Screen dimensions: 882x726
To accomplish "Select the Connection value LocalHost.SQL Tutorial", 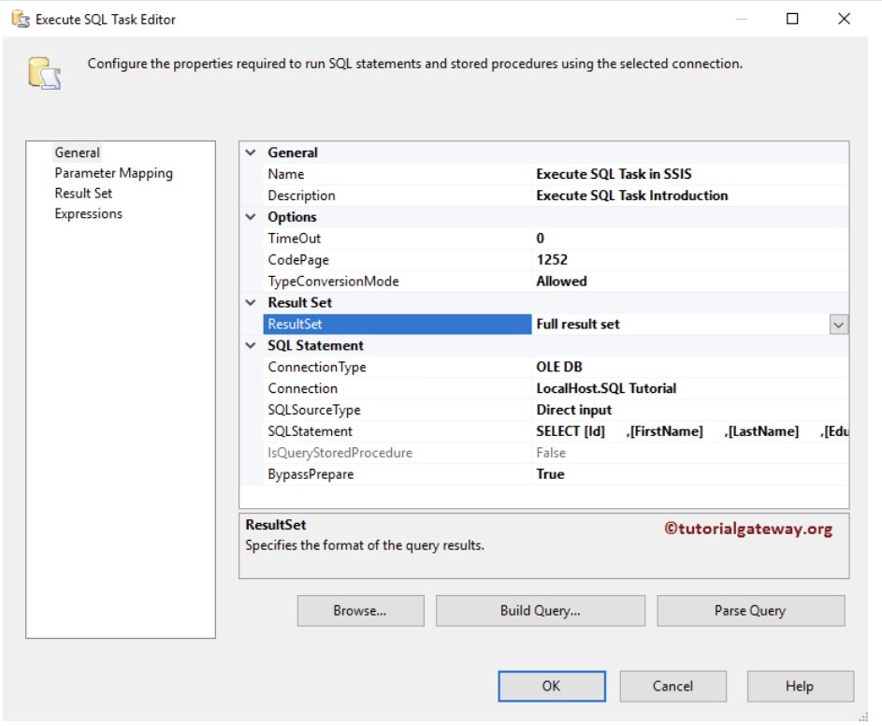I will (690, 388).
